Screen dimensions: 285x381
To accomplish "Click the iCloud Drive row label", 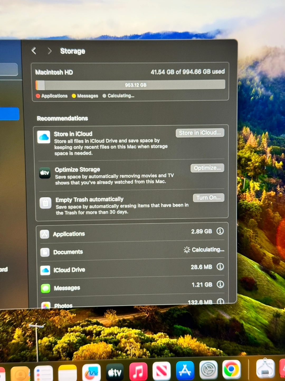I will point(69,270).
